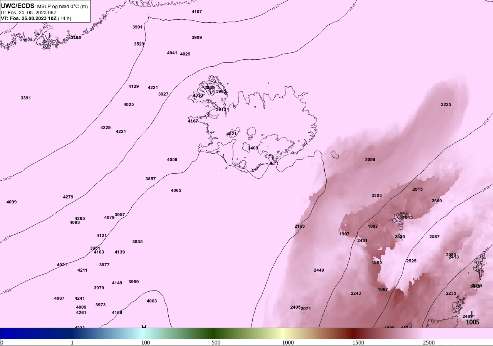This screenshot has height=346, width=493.
Task: Click the height value 4149
Action: [117, 283]
